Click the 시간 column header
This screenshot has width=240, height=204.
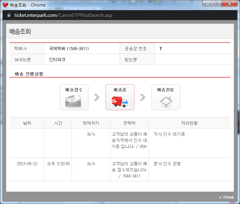(58, 123)
